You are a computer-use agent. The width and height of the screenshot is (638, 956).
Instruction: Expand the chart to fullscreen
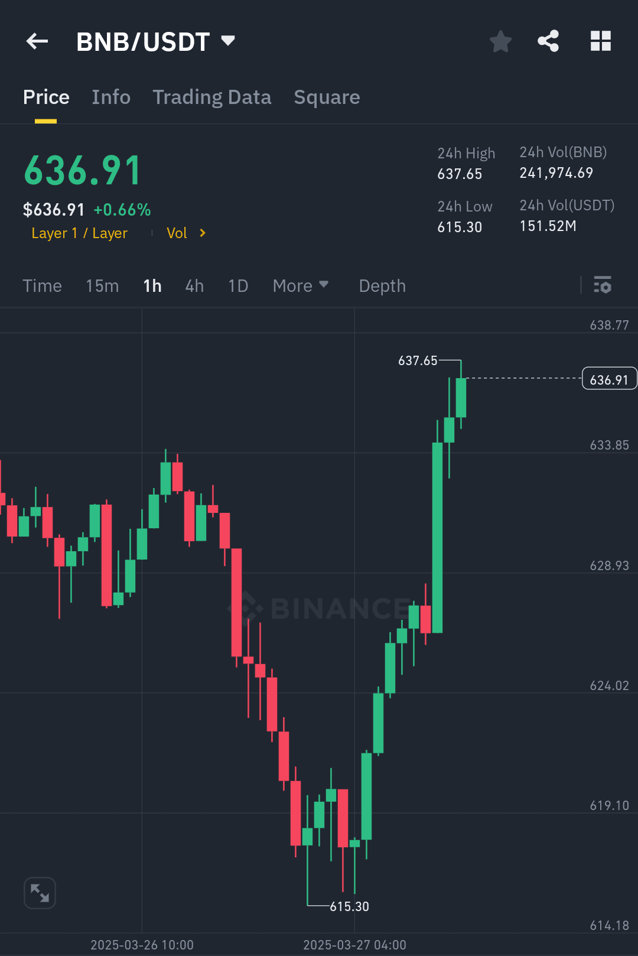click(x=40, y=893)
